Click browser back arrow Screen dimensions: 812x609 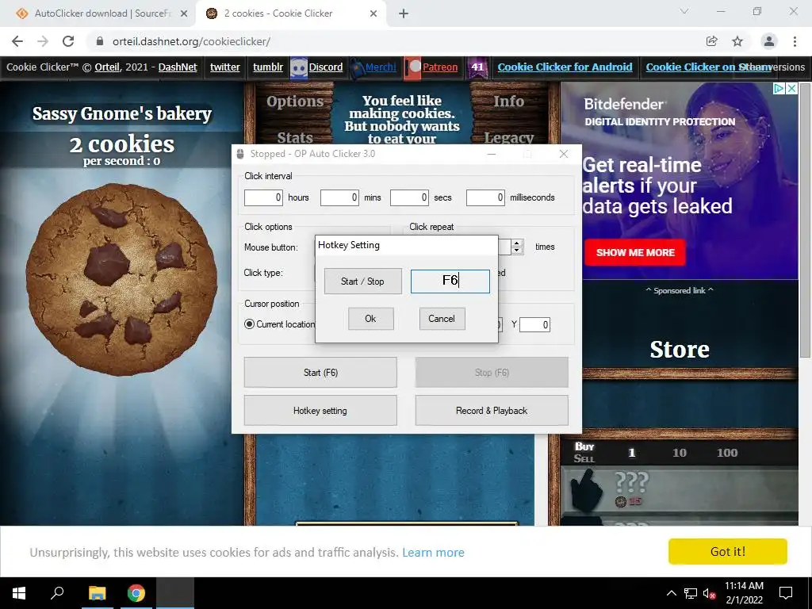tap(17, 41)
